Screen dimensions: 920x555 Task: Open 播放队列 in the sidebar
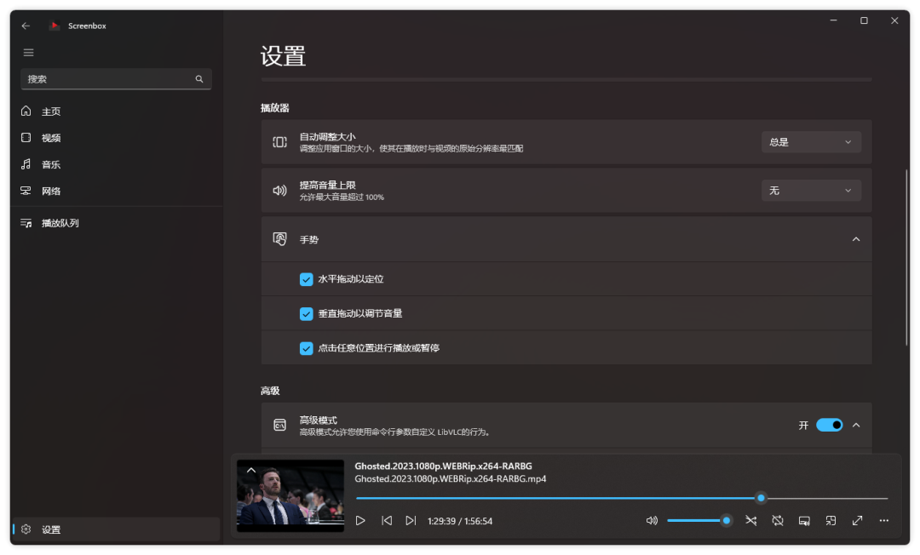60,223
